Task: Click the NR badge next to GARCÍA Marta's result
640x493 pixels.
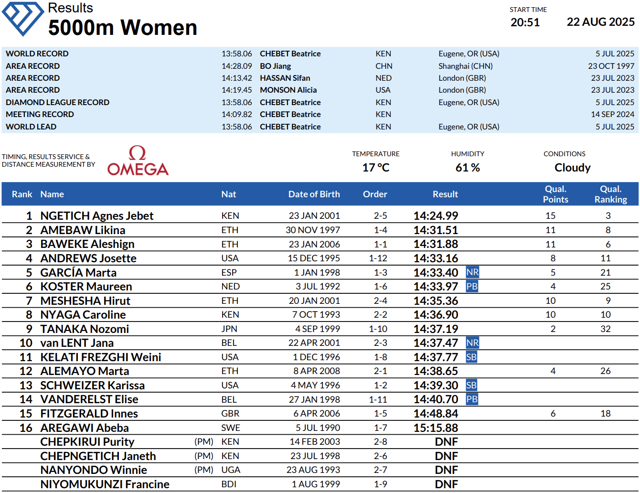Action: 472,272
